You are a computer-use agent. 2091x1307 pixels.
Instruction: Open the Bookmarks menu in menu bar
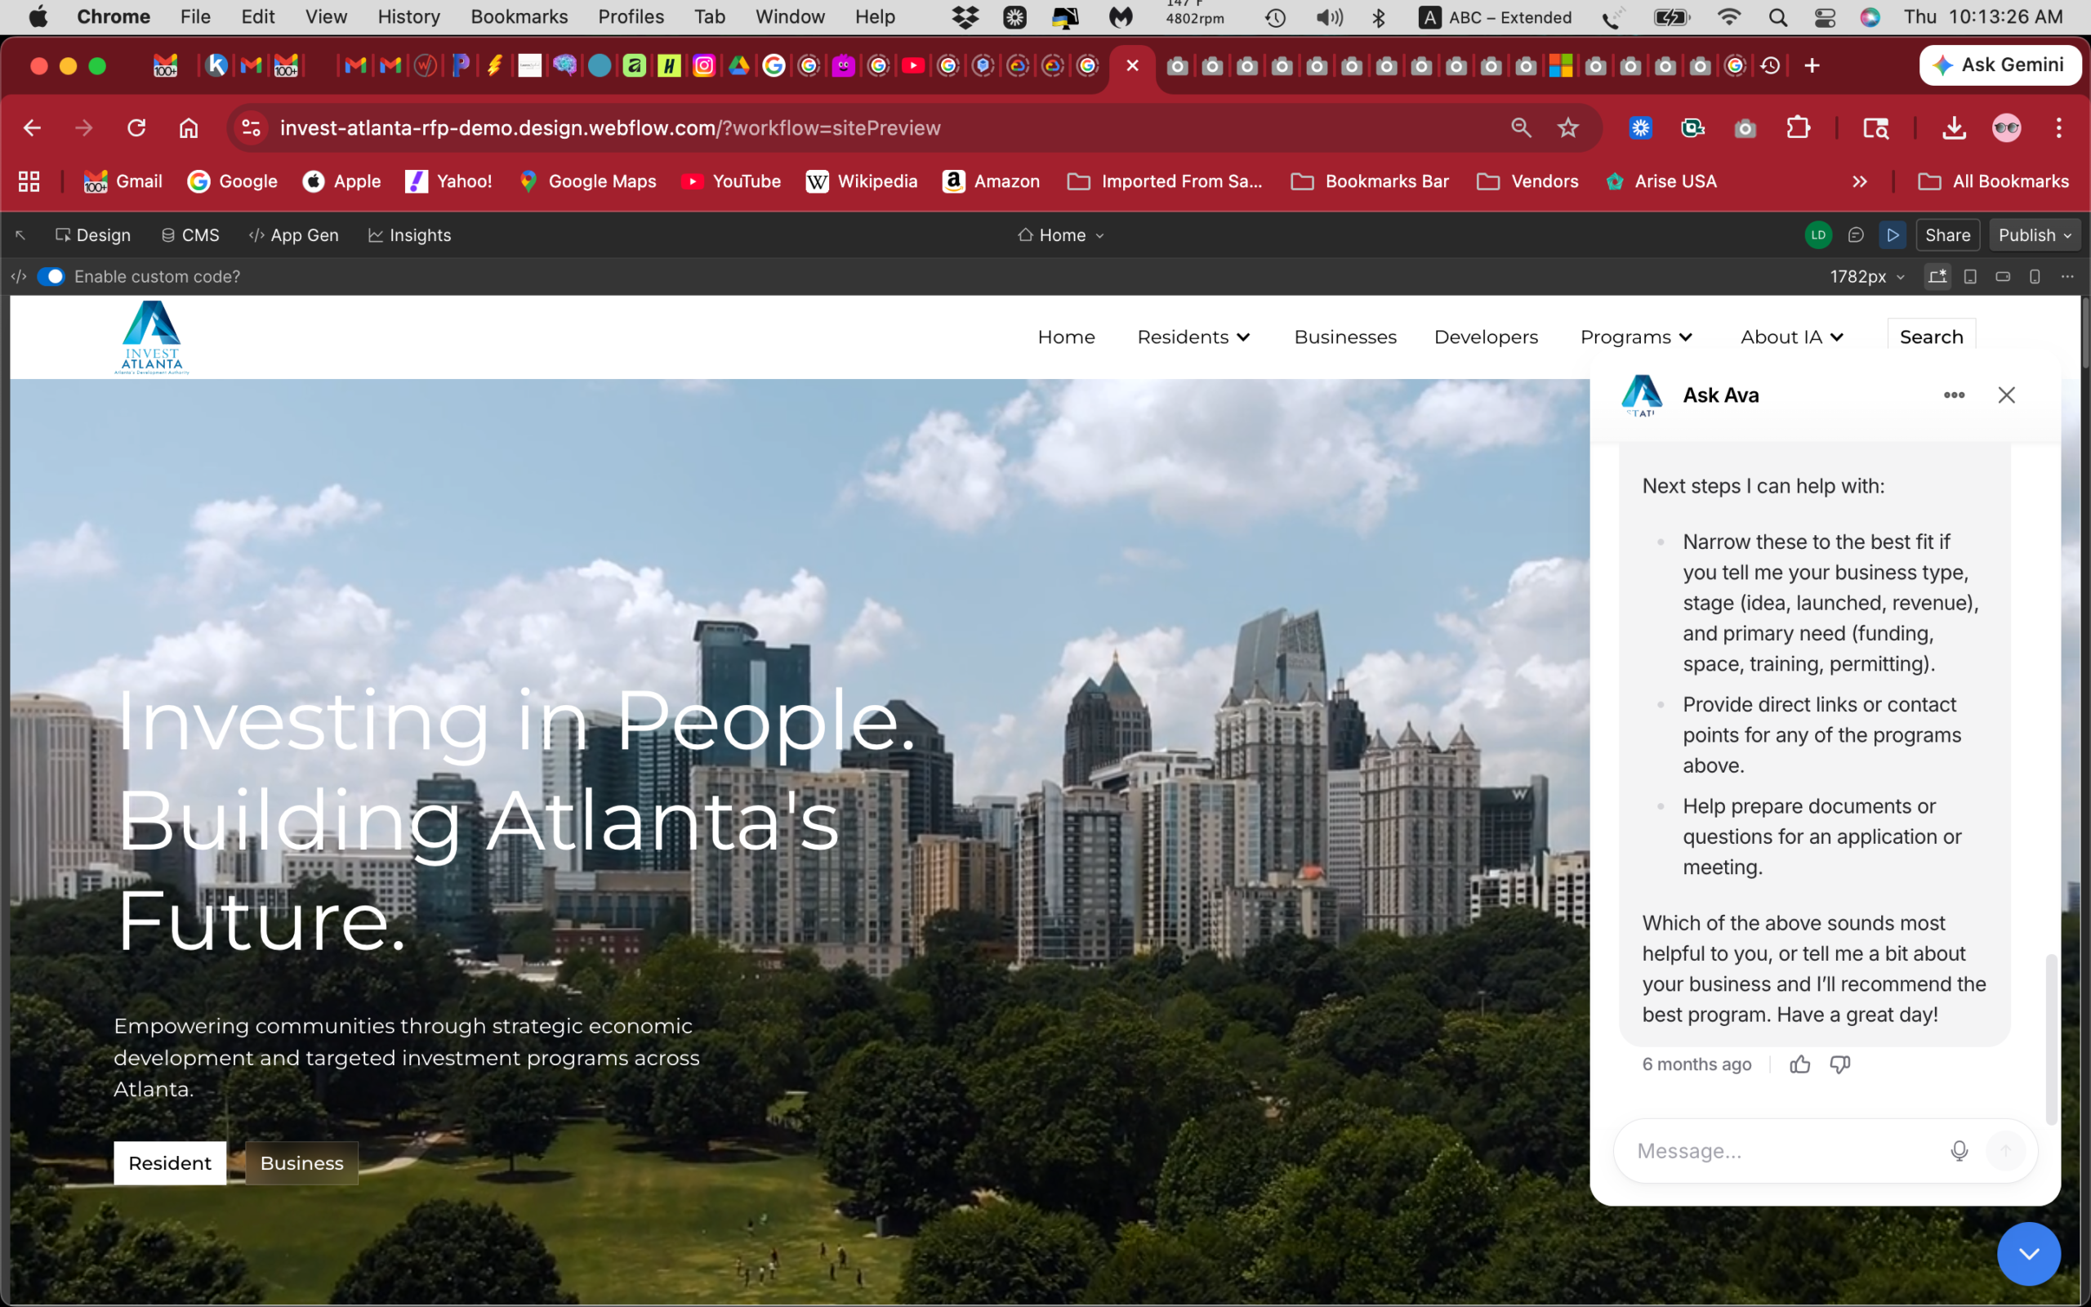[519, 16]
